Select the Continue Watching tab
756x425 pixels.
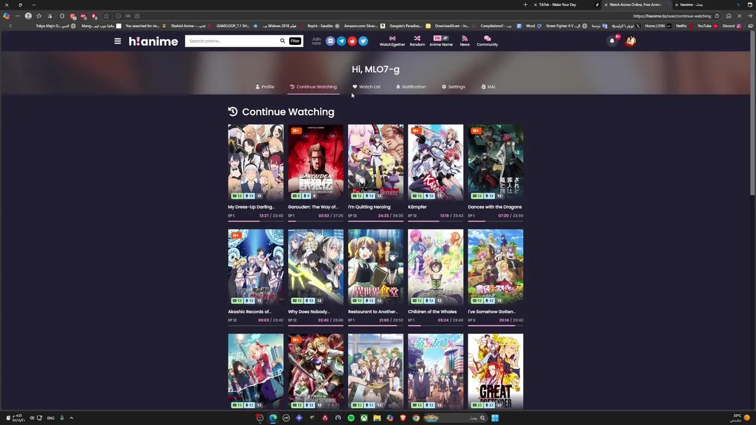click(313, 87)
